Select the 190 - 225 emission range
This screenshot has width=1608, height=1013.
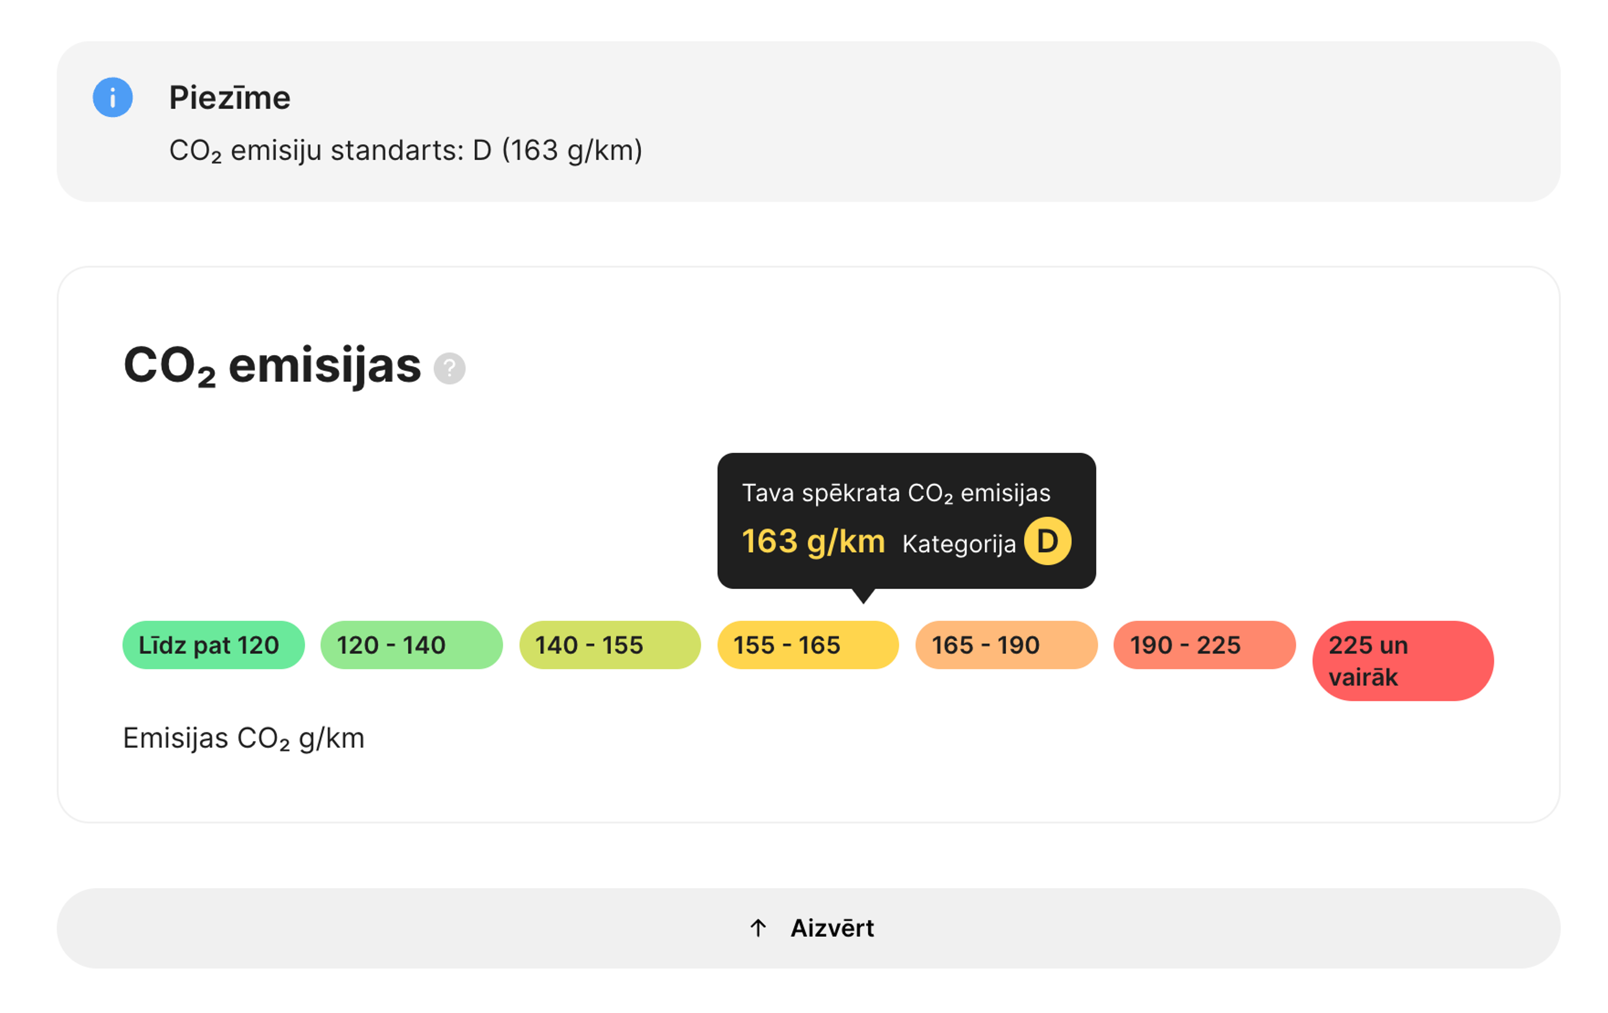tap(1204, 644)
